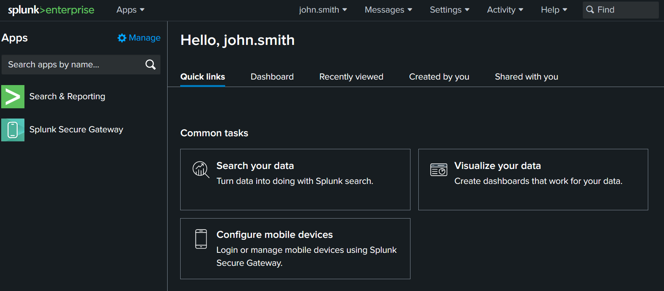Focus the Search apps by name field
This screenshot has height=291, width=664.
coord(73,65)
